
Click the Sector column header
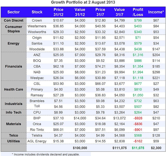pos(14,12)
